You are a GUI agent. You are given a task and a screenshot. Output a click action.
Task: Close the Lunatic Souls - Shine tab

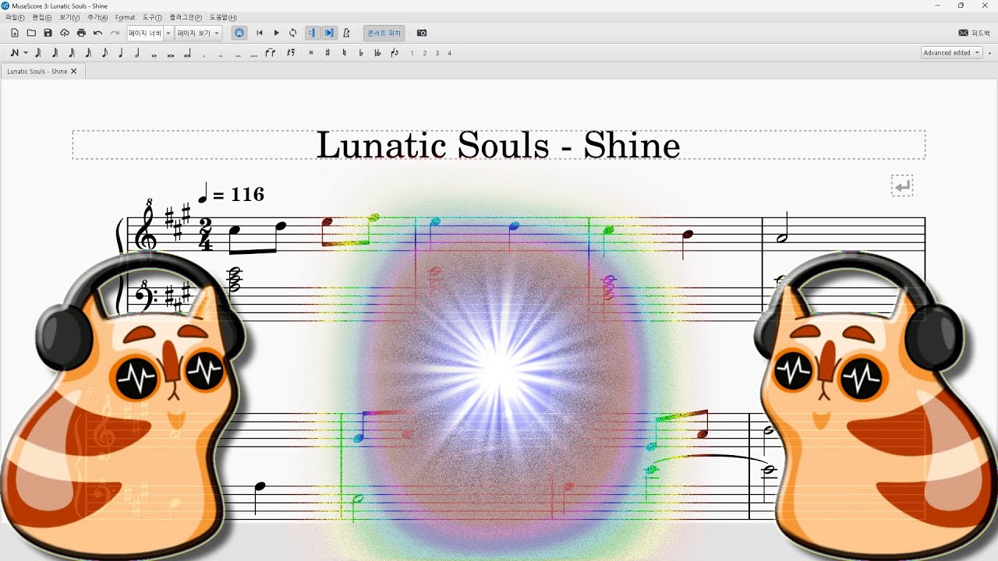click(x=74, y=71)
